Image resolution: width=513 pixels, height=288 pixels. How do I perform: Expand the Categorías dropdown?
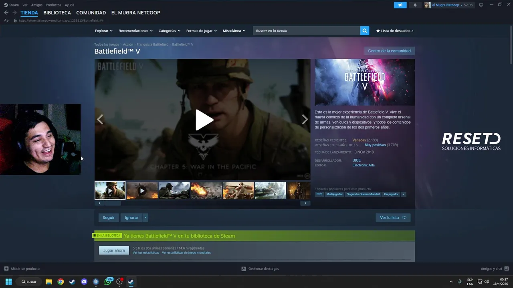pyautogui.click(x=169, y=31)
